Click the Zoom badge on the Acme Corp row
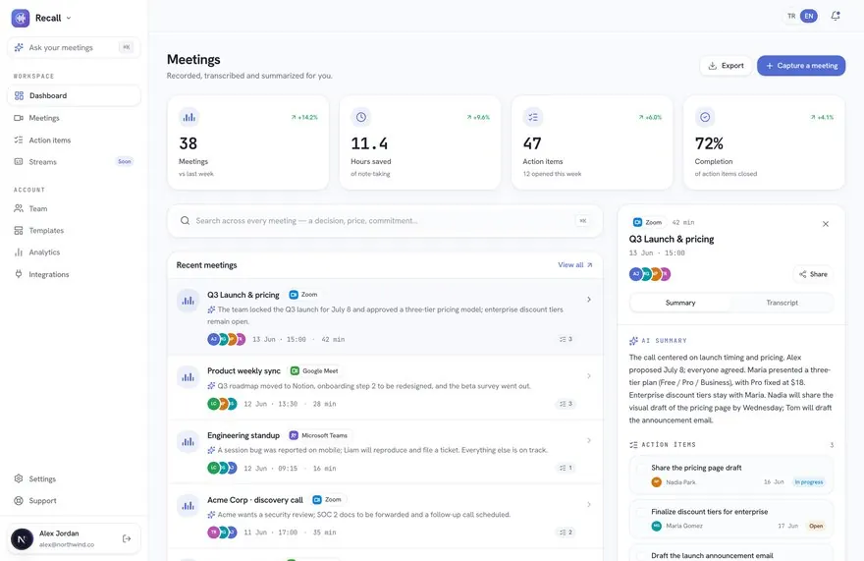The width and height of the screenshot is (864, 561). 327,500
